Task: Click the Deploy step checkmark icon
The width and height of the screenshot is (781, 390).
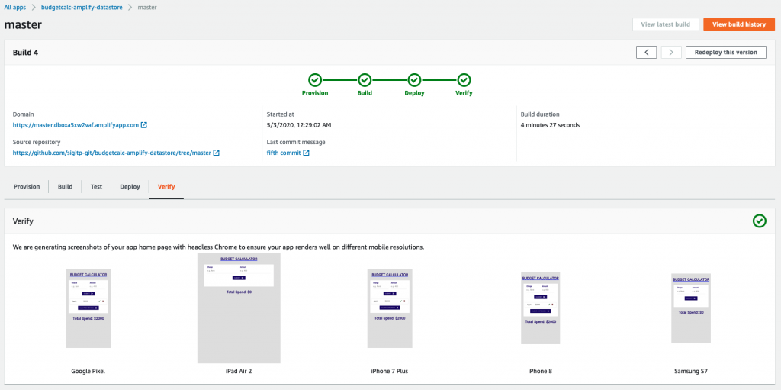Action: (414, 79)
